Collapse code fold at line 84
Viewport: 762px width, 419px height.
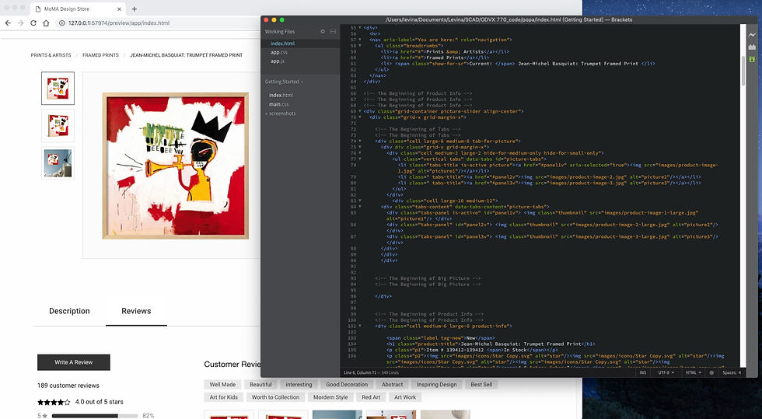tap(360, 207)
